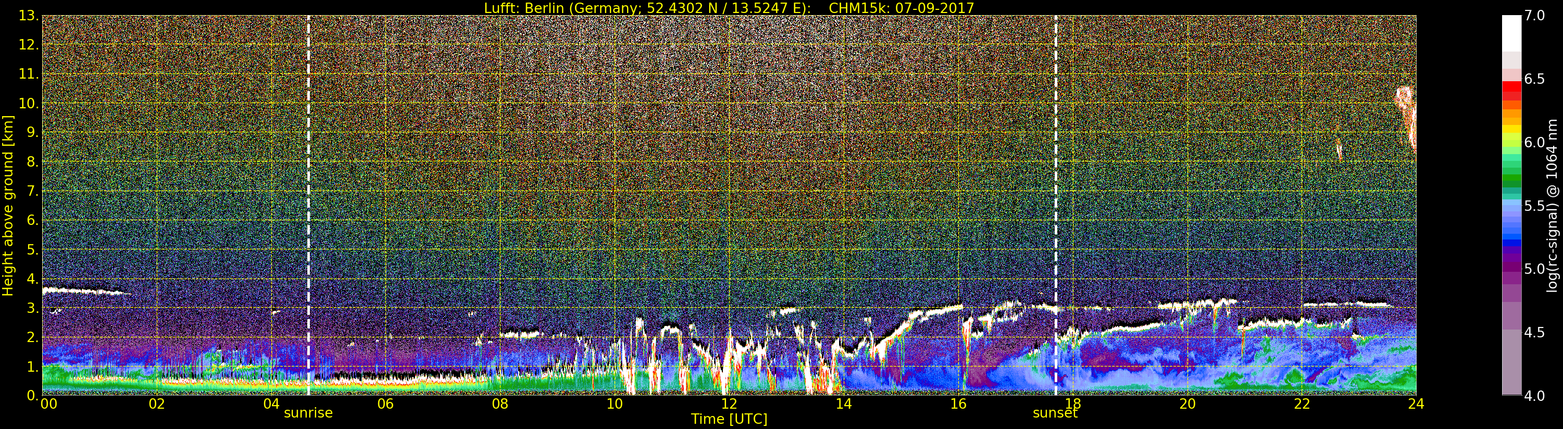Click height-axis tick label "12."

(x=29, y=45)
